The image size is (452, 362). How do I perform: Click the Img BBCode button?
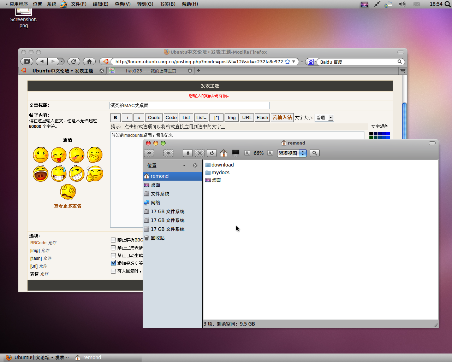click(x=232, y=118)
